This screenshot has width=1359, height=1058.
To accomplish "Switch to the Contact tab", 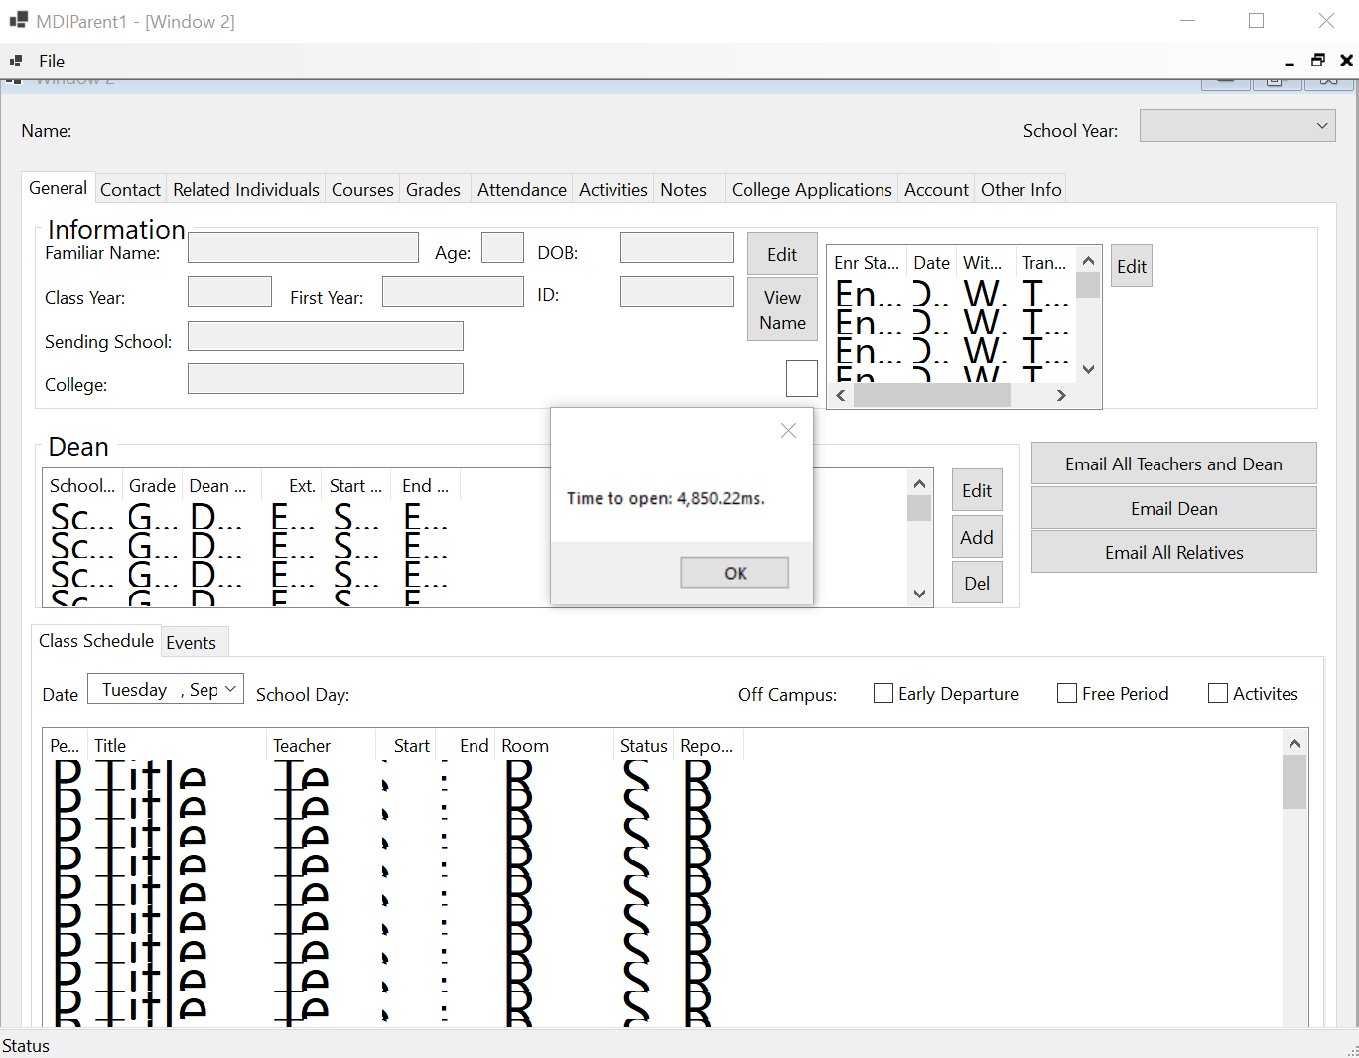I will (x=130, y=190).
